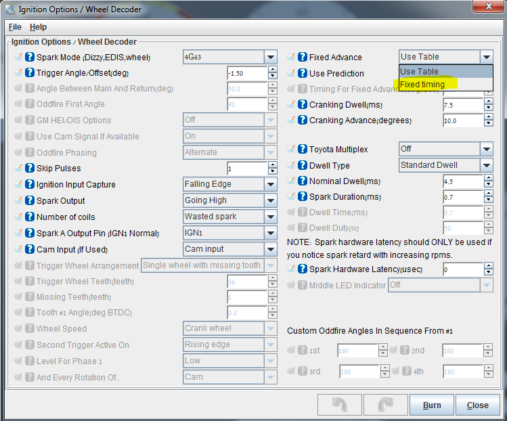Click the Spark Hardware Latency field showing 0

(x=464, y=269)
